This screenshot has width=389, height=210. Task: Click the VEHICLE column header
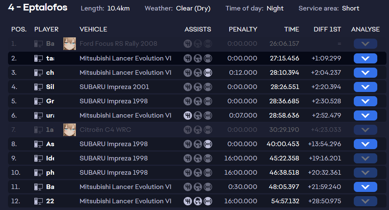point(93,29)
